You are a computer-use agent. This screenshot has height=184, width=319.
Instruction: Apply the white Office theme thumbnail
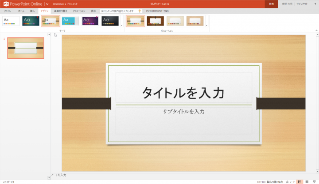point(11,21)
